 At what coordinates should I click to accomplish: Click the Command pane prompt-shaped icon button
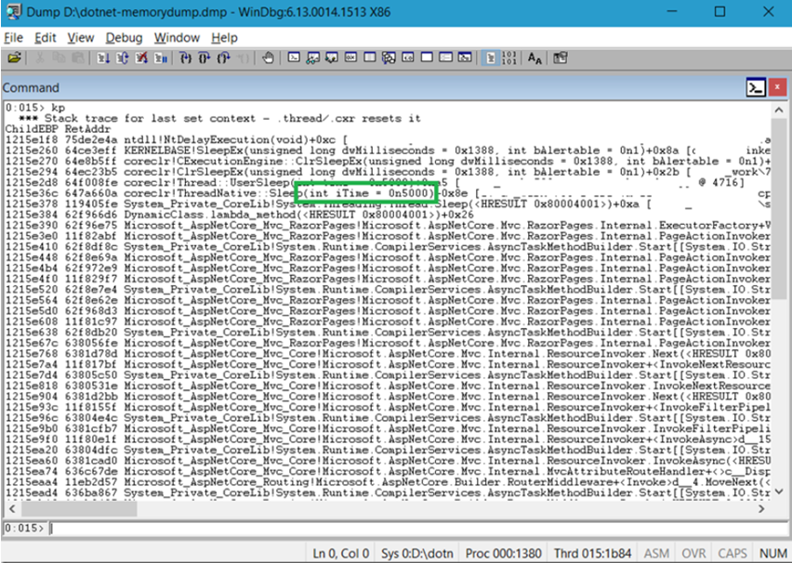tap(756, 88)
